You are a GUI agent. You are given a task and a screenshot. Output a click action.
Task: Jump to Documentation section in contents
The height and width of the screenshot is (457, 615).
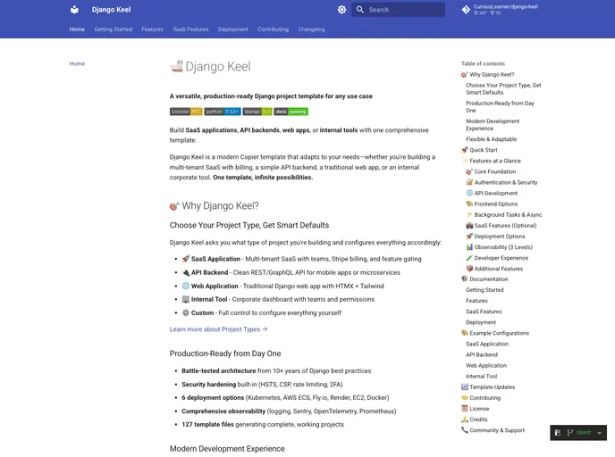[x=484, y=279]
